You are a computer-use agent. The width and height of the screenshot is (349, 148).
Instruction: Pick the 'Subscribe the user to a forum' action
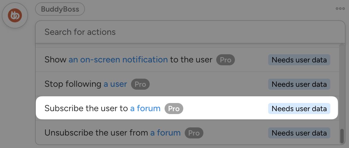click(86, 109)
